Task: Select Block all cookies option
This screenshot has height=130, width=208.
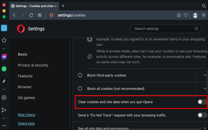Action: [80, 89]
